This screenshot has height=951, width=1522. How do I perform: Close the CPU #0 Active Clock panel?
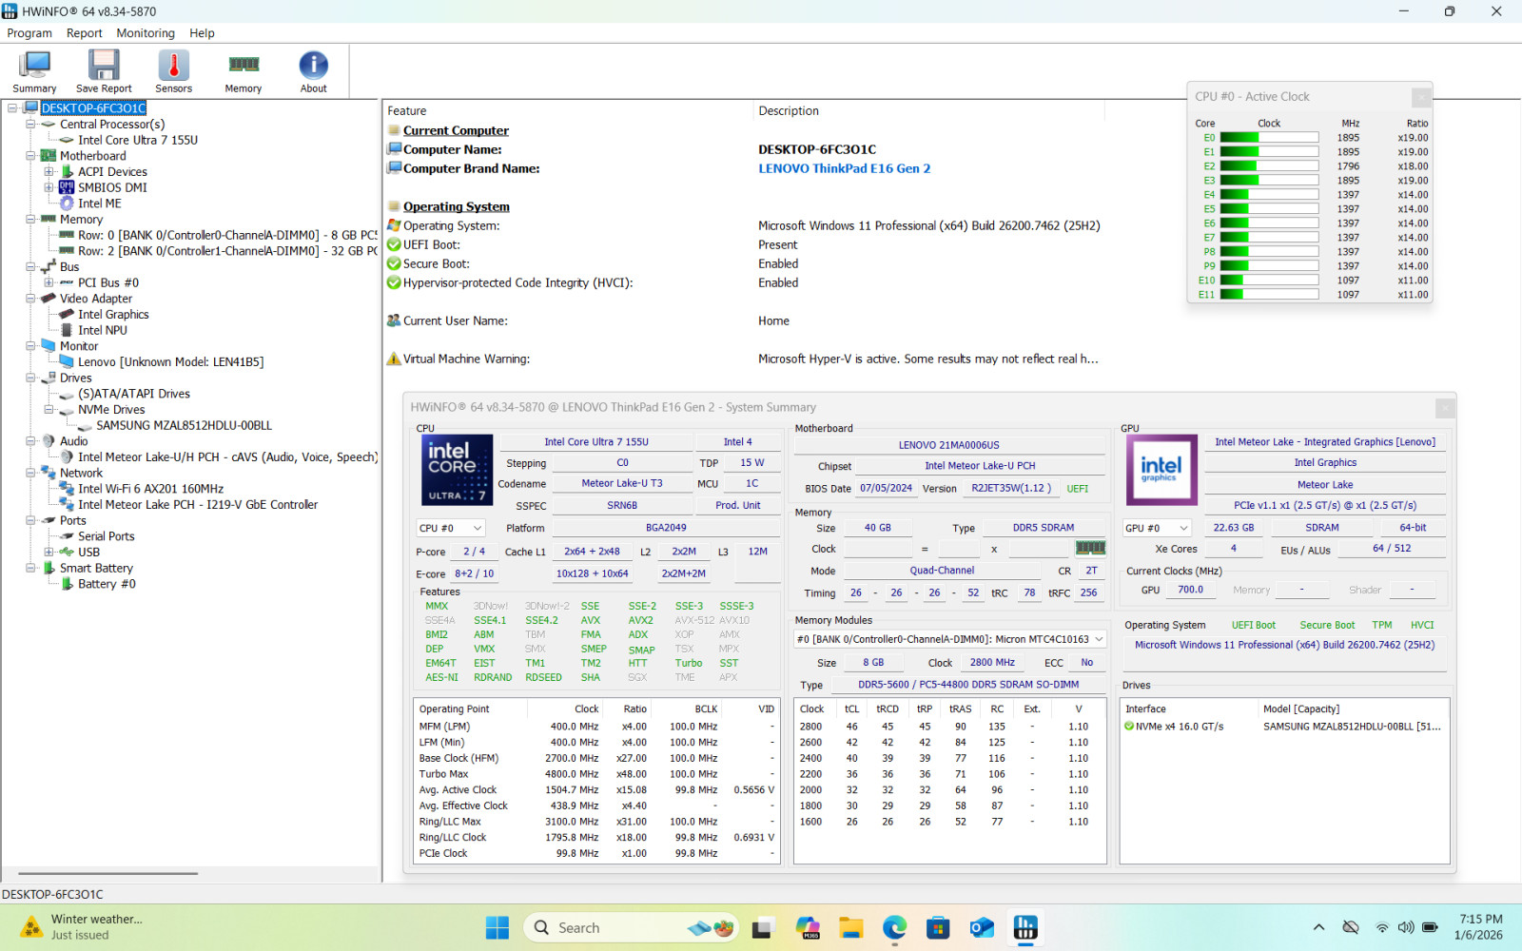pyautogui.click(x=1421, y=97)
